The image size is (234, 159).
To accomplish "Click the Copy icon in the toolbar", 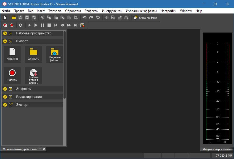I will 49,17.
